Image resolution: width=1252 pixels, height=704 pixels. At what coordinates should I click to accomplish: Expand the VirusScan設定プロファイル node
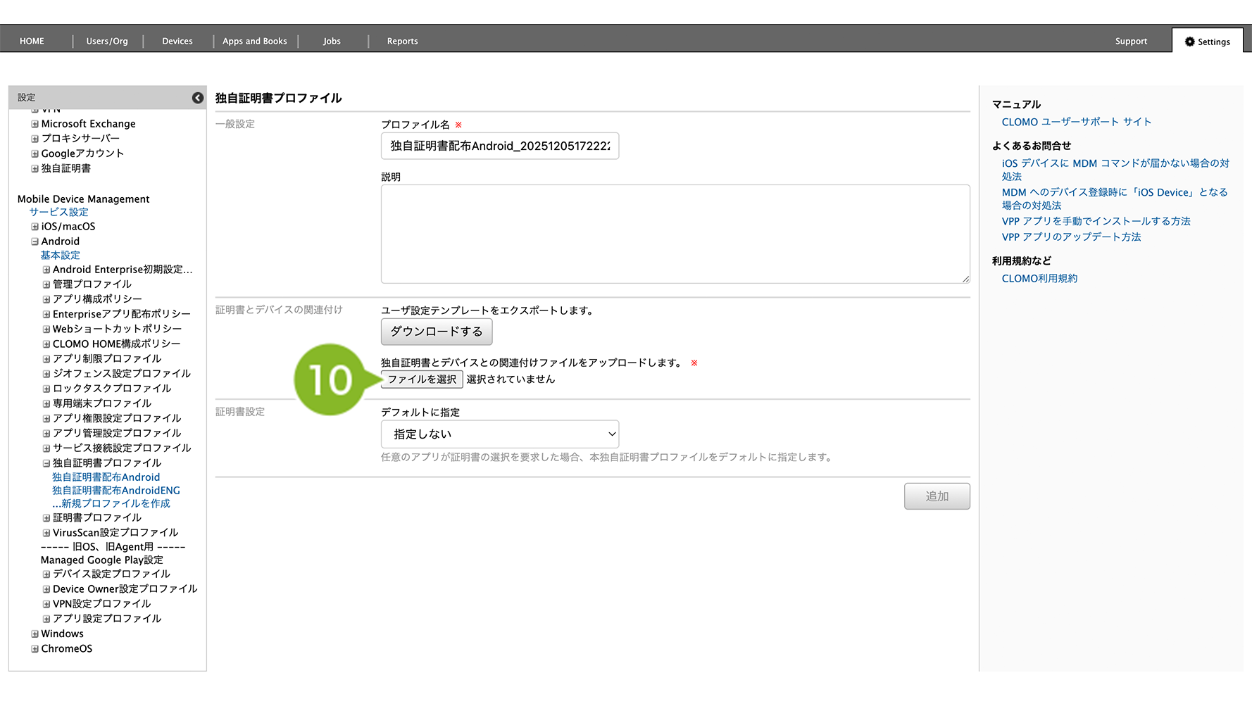(x=46, y=533)
